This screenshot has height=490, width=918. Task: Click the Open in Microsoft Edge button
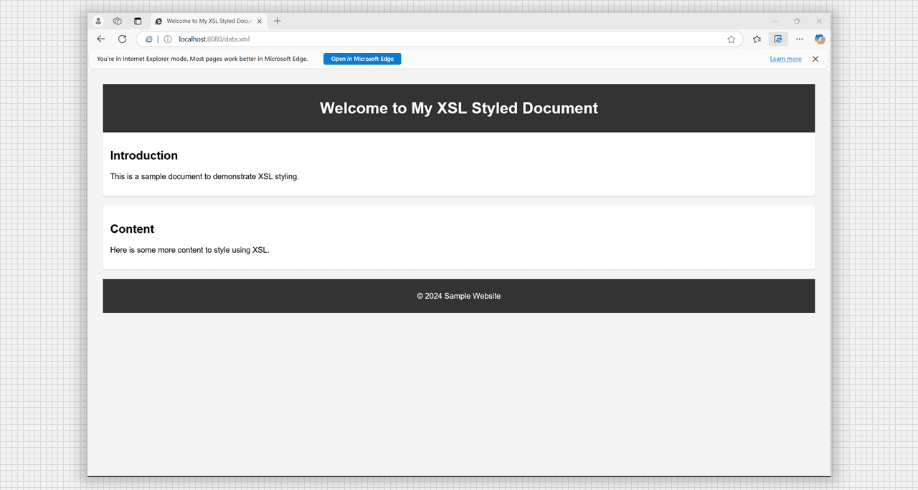[362, 59]
